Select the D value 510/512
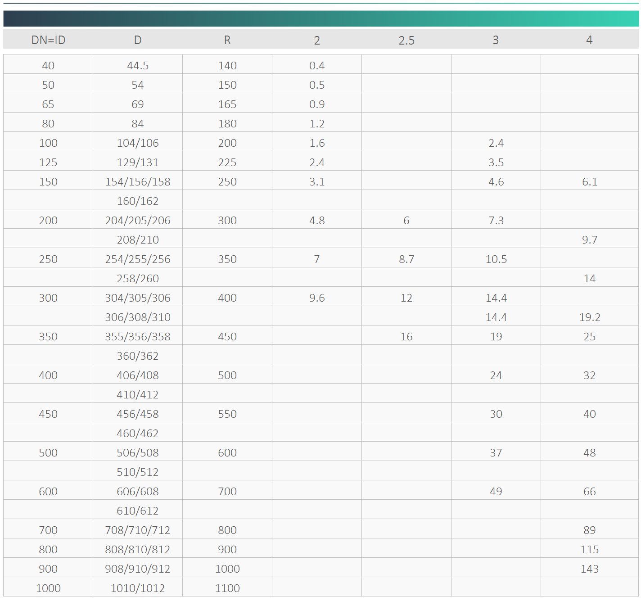641x601 pixels. tap(138, 472)
